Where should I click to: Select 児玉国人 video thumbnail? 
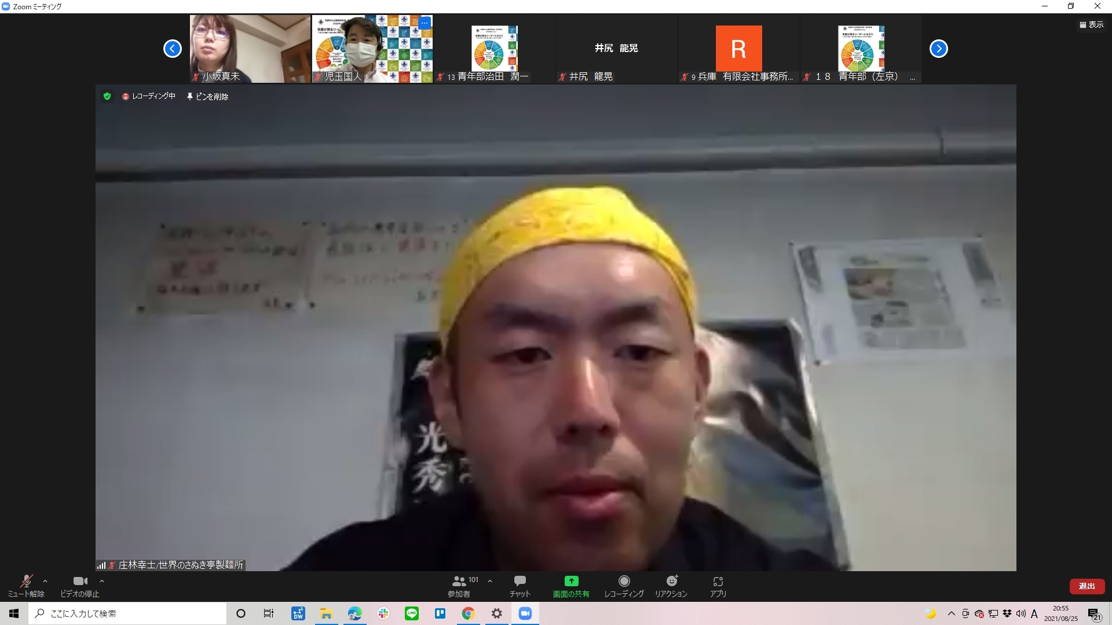click(x=372, y=49)
